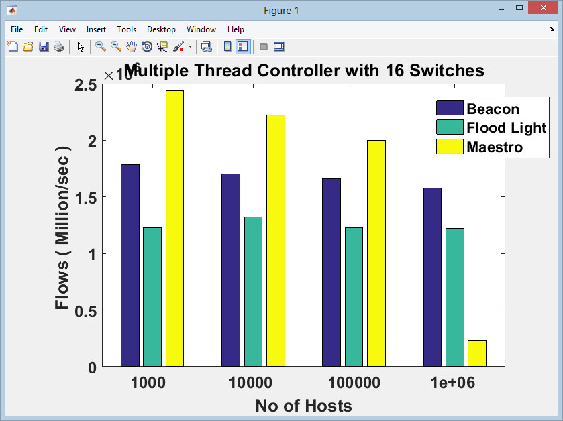Select the Maestro legend label

tap(495, 147)
